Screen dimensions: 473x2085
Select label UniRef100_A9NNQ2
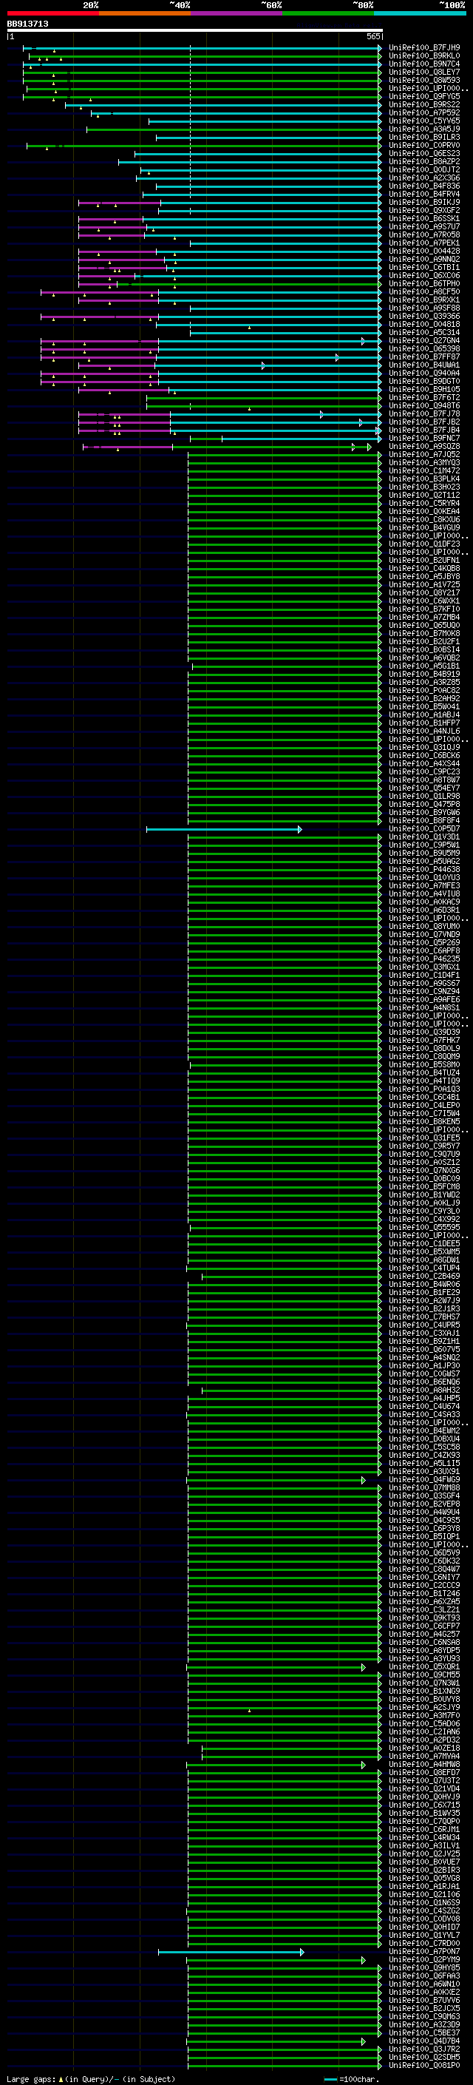tap(424, 259)
